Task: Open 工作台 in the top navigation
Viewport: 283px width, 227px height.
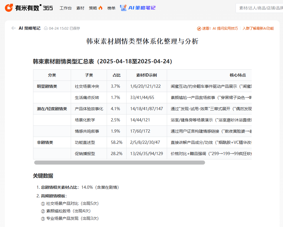Action: point(66,8)
